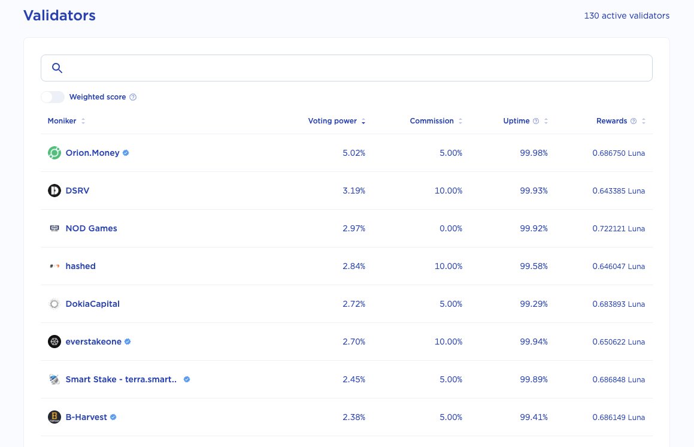Image resolution: width=694 pixels, height=447 pixels.
Task: Click the everstakeone logo icon
Action: pyautogui.click(x=54, y=342)
